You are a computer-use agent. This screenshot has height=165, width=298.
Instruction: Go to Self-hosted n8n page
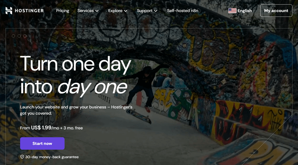[183, 11]
